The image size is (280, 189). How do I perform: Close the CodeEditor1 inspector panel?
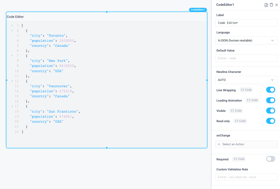coord(277,5)
